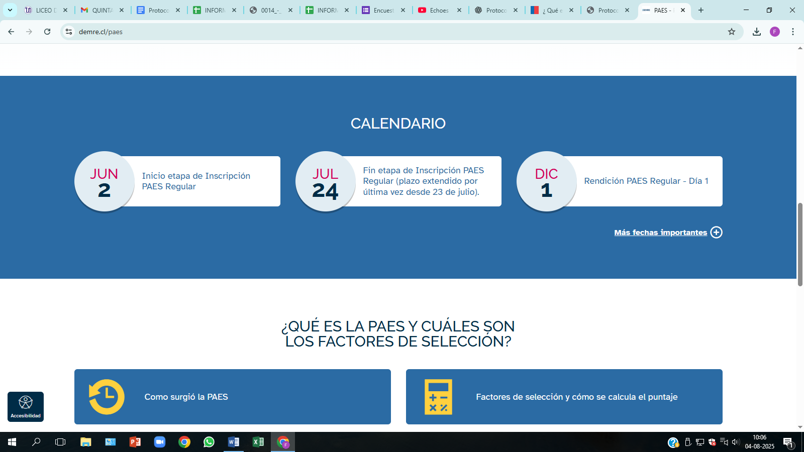804x452 pixels.
Task: Switch to the Gmail QUINTA tab
Action: click(103, 10)
